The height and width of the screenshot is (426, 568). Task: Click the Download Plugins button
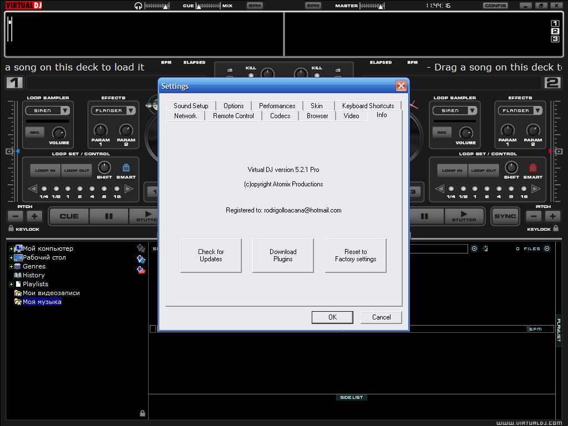tap(283, 255)
